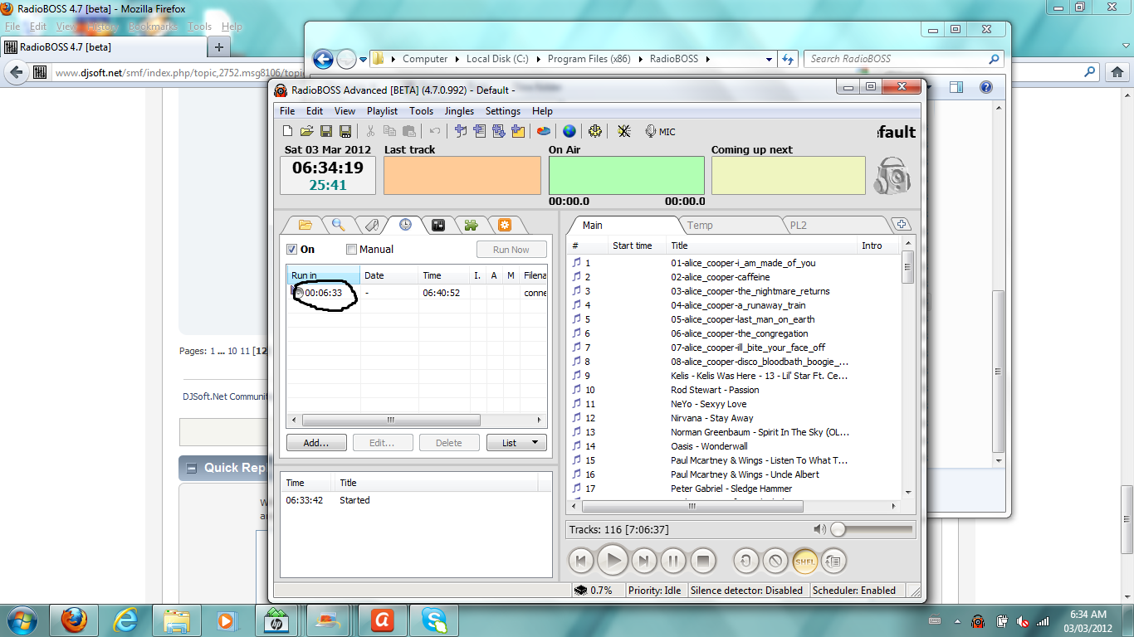Image resolution: width=1134 pixels, height=637 pixels.
Task: Click the scheduler Delete button
Action: pos(449,443)
